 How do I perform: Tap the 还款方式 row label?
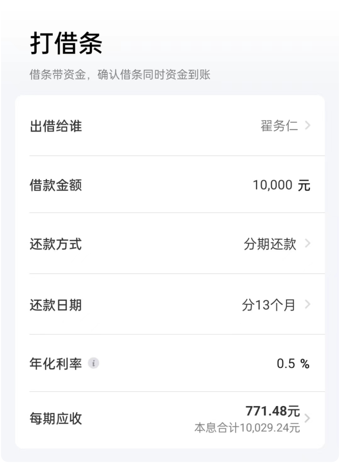(x=55, y=244)
